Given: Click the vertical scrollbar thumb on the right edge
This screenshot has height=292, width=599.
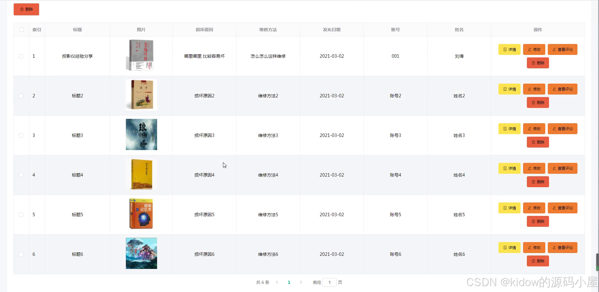Looking at the screenshot, I should [x=597, y=262].
